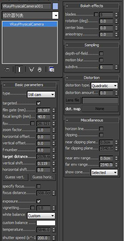Click the focus distance field
Screen dimensions: 124x241
click(44, 193)
